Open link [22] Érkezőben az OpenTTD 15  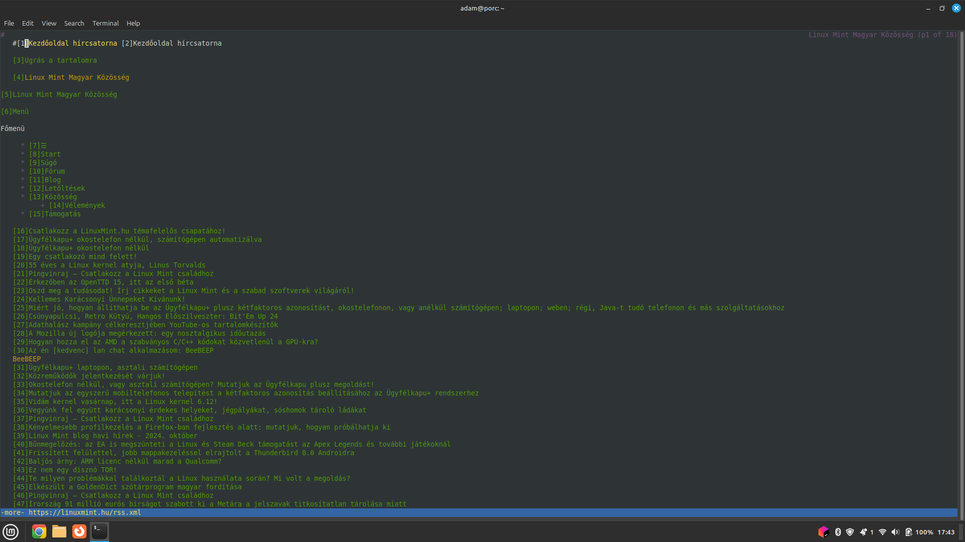click(x=103, y=282)
